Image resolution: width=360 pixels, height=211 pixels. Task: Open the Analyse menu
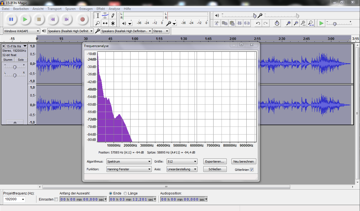point(114,9)
